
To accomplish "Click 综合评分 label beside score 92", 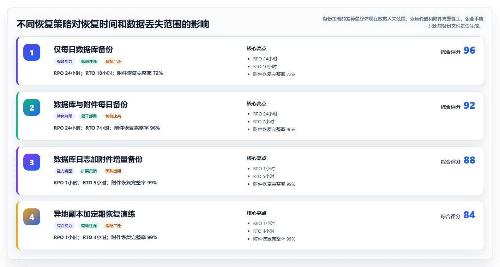I will click(451, 107).
